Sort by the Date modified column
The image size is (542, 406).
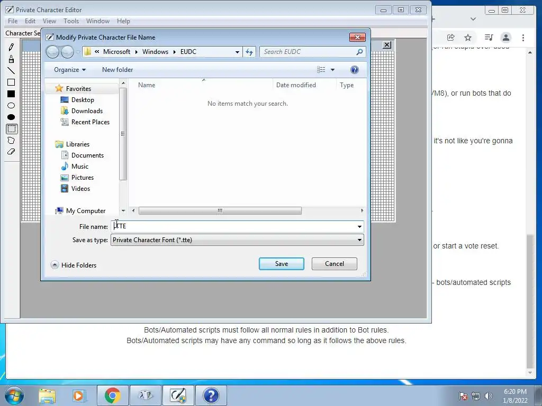[296, 85]
